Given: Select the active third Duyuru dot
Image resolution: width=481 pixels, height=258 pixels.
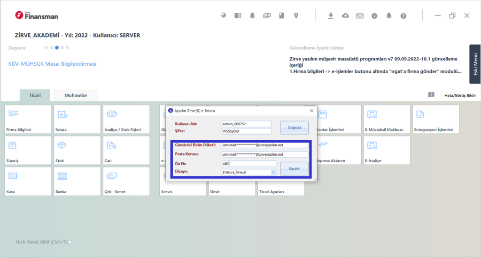Looking at the screenshot, I should point(57,47).
